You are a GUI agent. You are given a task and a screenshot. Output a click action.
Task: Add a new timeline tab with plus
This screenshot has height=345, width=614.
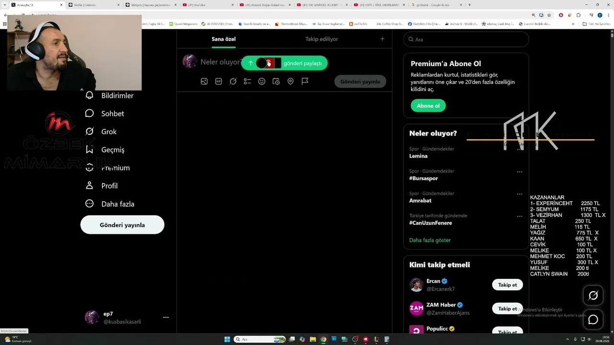(382, 39)
